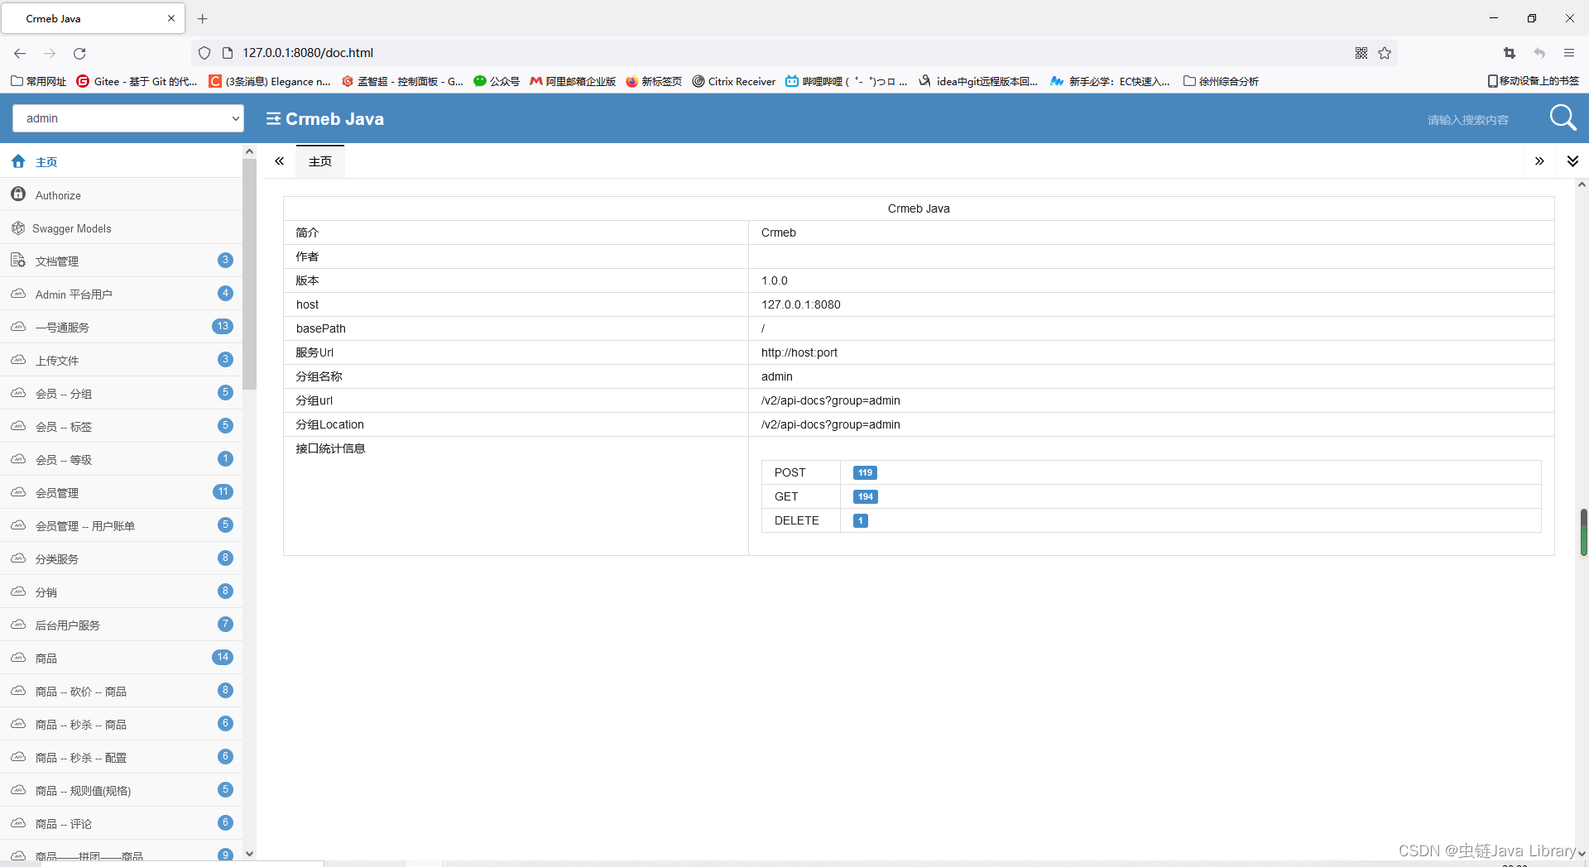The width and height of the screenshot is (1589, 867).
Task: Click the GET count badge 194
Action: coord(865,496)
